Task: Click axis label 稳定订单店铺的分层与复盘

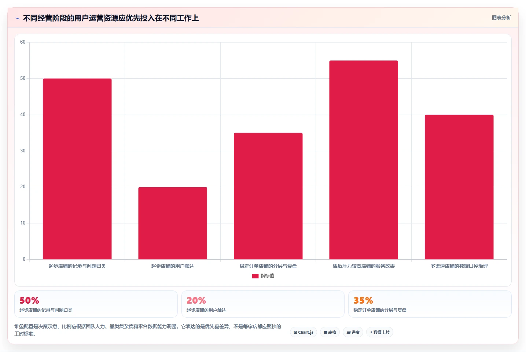Action: pos(268,266)
